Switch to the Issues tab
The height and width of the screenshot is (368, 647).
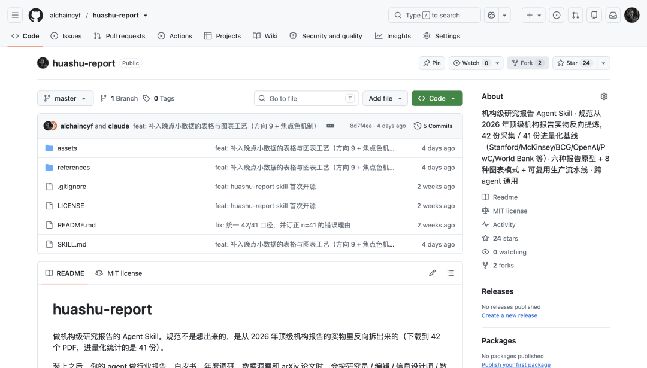pyautogui.click(x=66, y=36)
